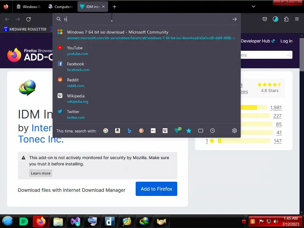The height and width of the screenshot is (228, 304).
Task: Click the volume speaker tray icon
Action: pyautogui.click(x=275, y=221)
